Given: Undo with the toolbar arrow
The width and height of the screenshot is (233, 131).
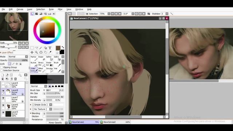Looking at the screenshot, I should pos(70,14).
